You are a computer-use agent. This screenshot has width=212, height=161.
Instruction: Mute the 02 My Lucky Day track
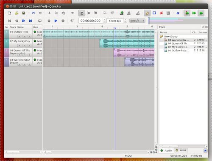pos(24,46)
